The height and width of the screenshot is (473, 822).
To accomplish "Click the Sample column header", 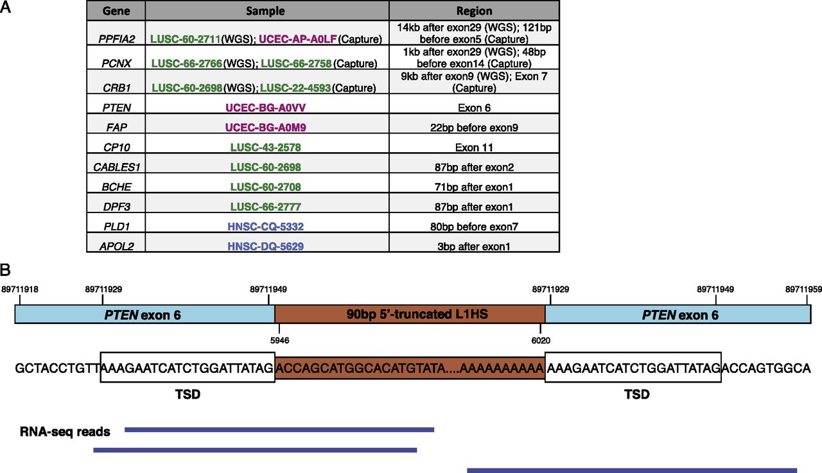I will point(267,11).
